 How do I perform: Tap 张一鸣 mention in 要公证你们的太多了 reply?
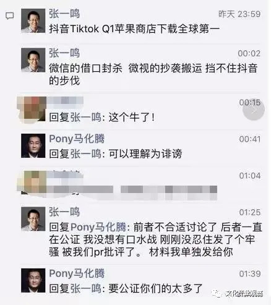86,288
